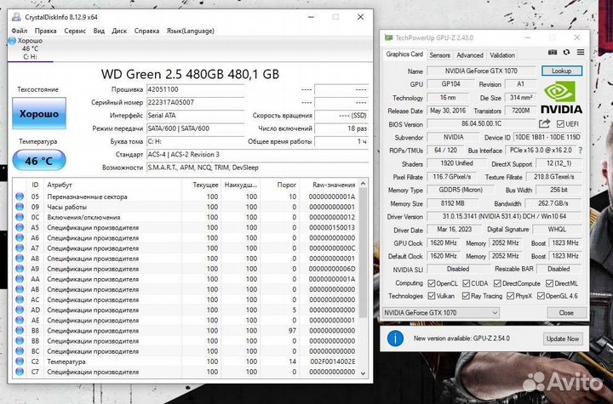Select the Graphics Card tab in GPU-Z
Image resolution: width=613 pixels, height=404 pixels.
click(x=404, y=54)
